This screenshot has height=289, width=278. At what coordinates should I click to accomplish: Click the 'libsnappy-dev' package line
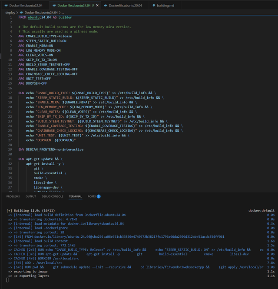[x=48, y=187]
